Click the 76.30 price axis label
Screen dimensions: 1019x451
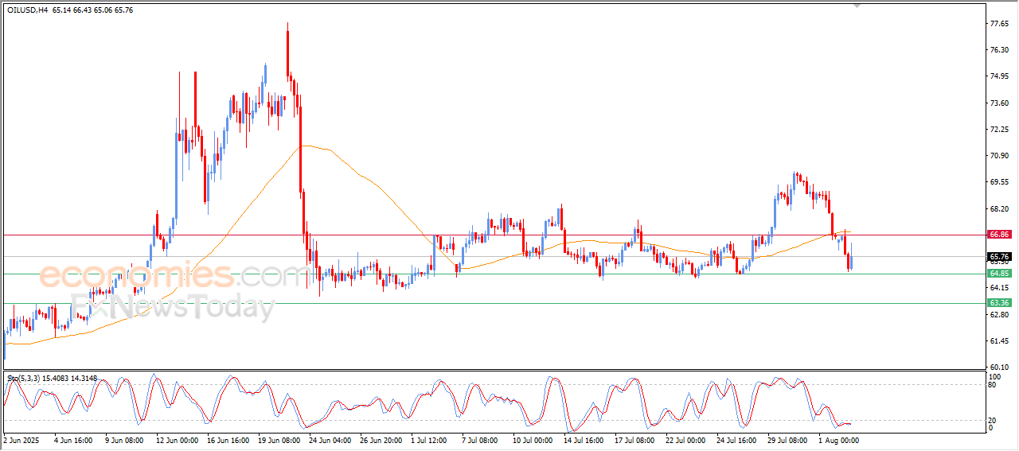(999, 49)
